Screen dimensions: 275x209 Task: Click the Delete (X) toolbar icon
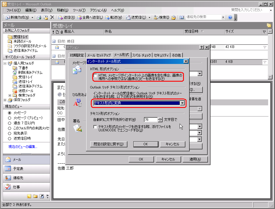point(52,17)
